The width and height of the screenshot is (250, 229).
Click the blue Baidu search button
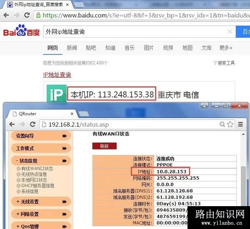tap(243, 32)
